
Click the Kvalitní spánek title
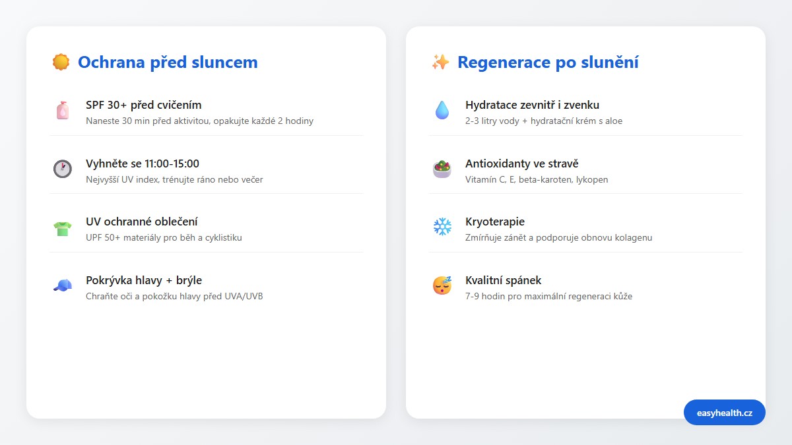(504, 280)
